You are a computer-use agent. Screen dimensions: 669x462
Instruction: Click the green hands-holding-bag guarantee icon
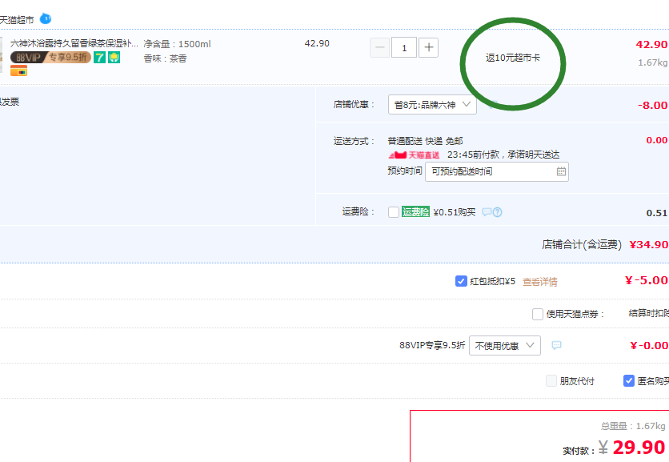pos(114,57)
